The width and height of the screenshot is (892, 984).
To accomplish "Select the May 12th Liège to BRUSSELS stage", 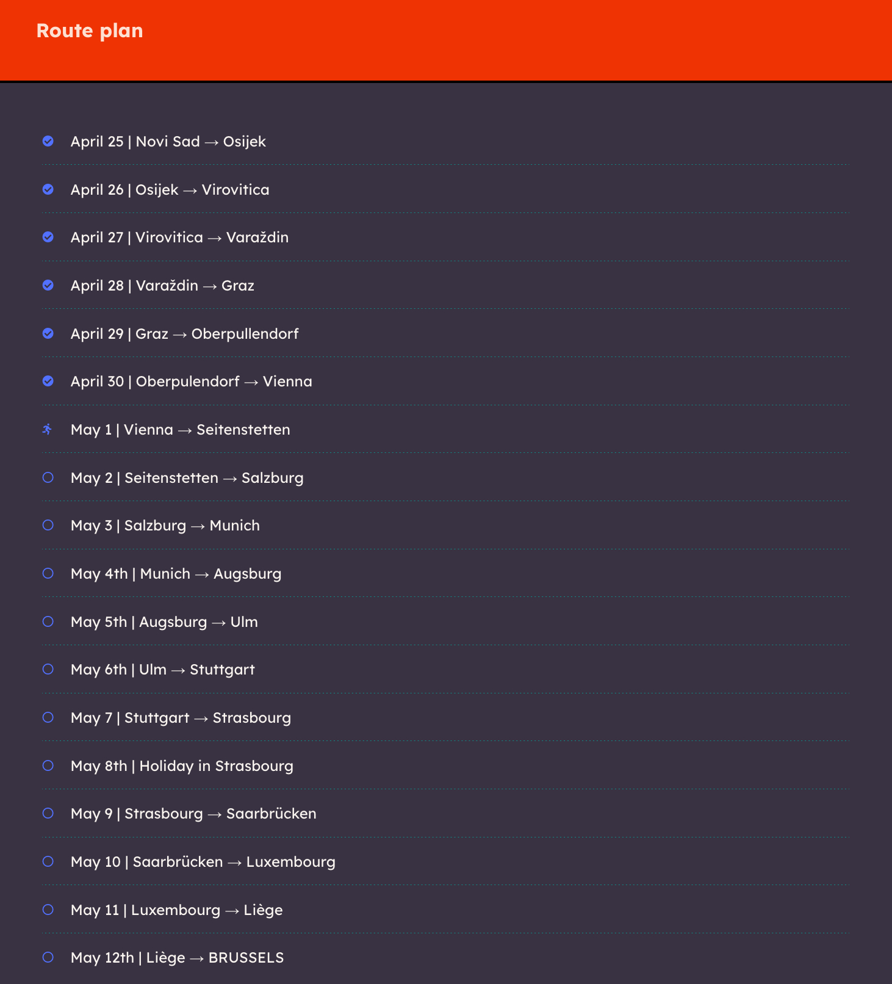I will pyautogui.click(x=177, y=958).
